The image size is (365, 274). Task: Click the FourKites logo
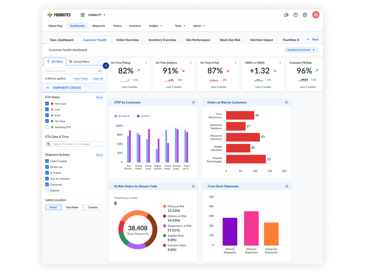tap(59, 15)
